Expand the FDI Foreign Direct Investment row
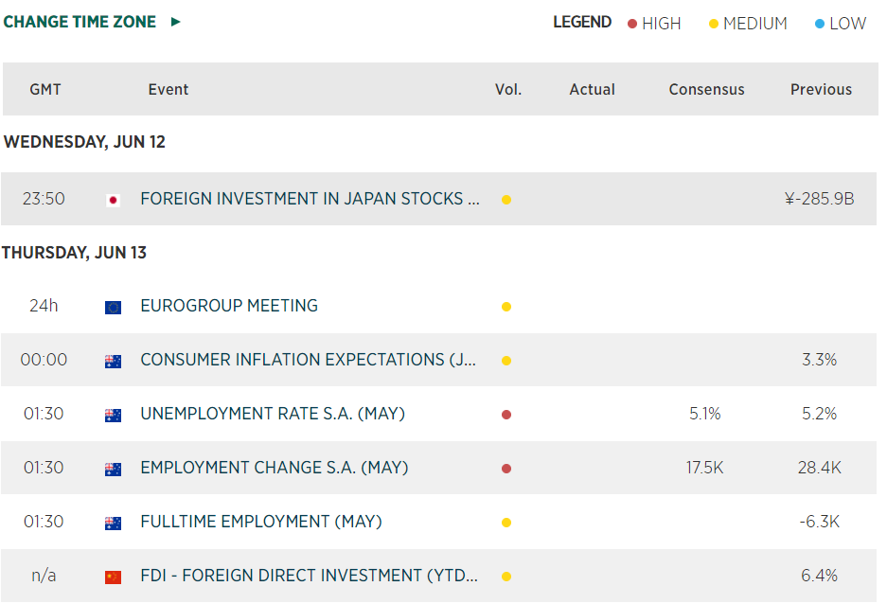This screenshot has width=887, height=604. pos(309,576)
